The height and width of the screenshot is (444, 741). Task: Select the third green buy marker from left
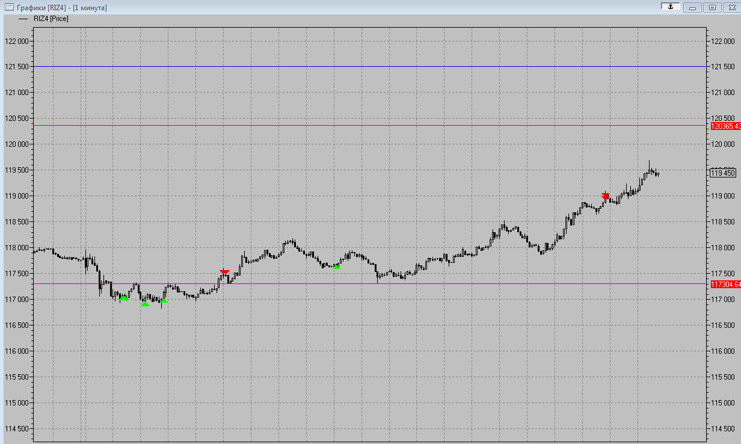pyautogui.click(x=164, y=301)
